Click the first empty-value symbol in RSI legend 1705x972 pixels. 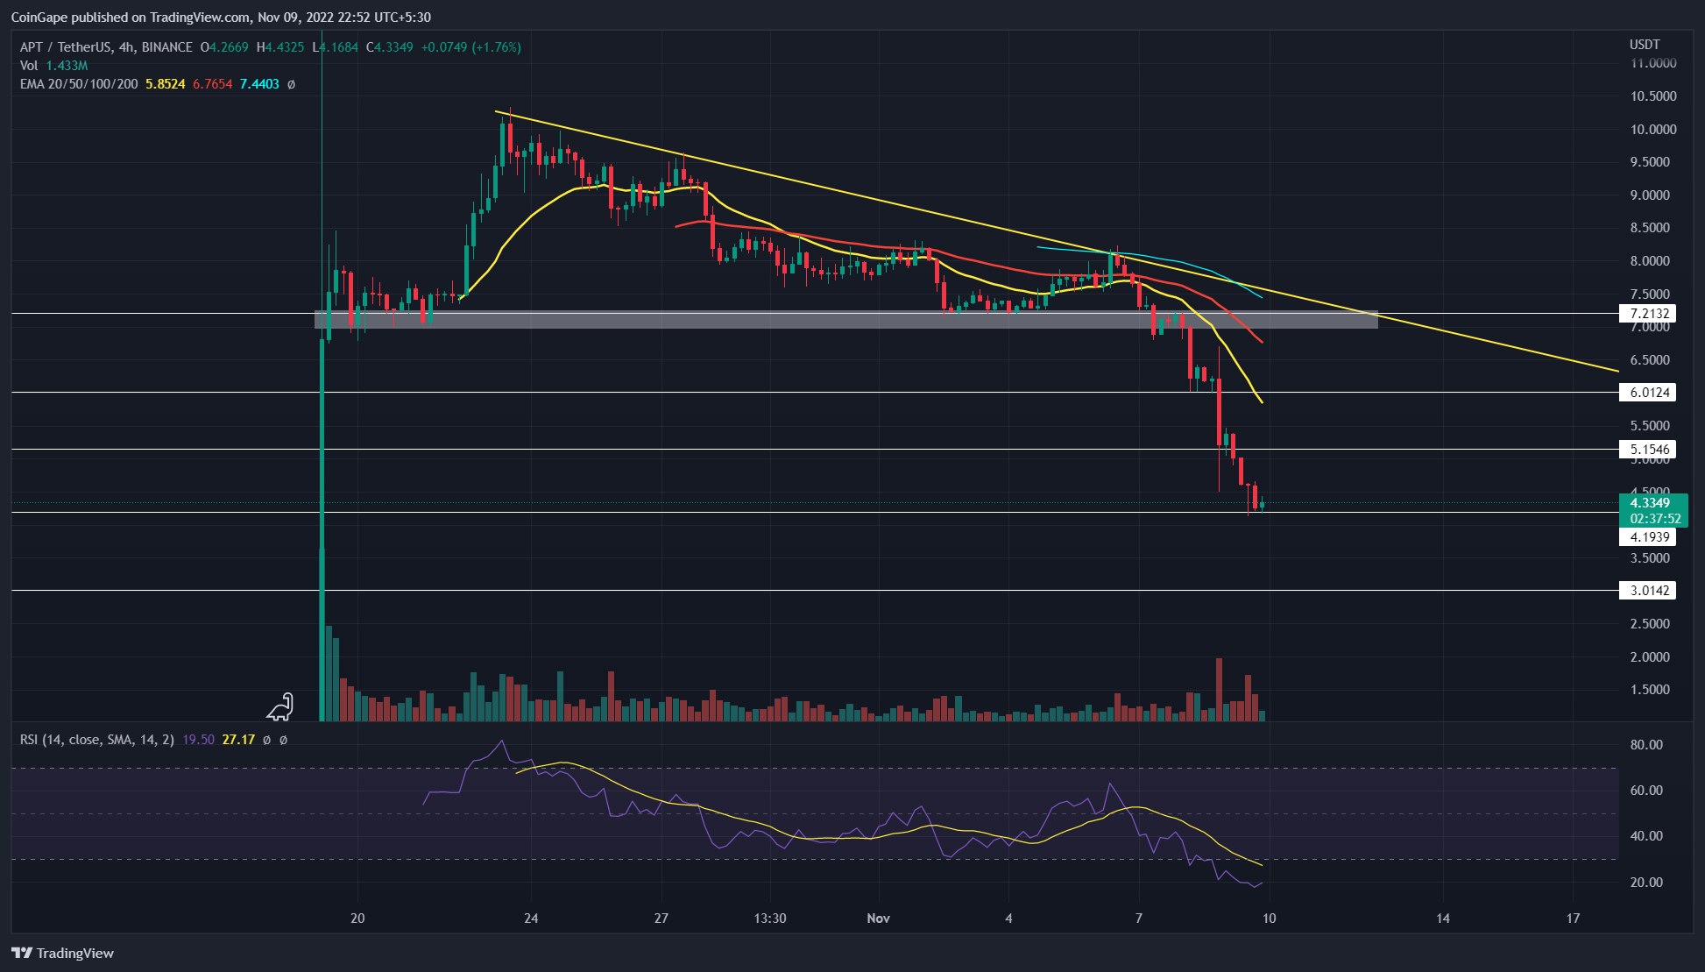coord(266,740)
